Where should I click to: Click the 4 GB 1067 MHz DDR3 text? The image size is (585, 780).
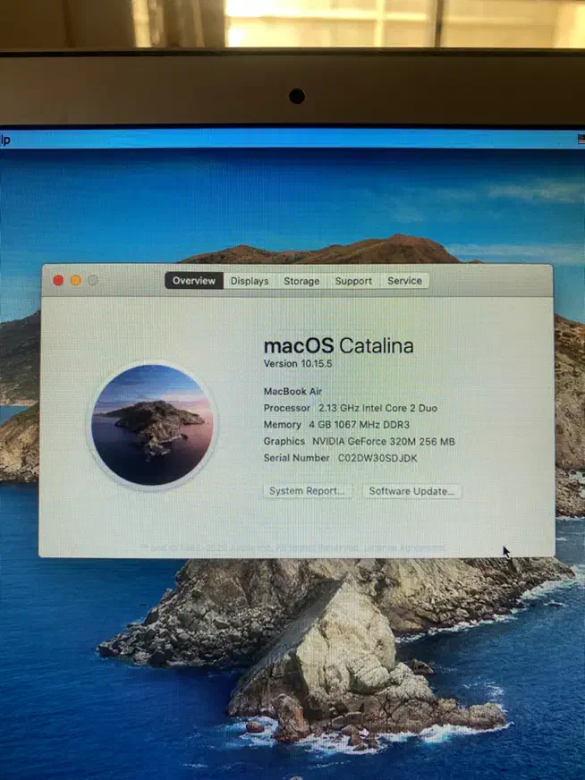(x=360, y=425)
